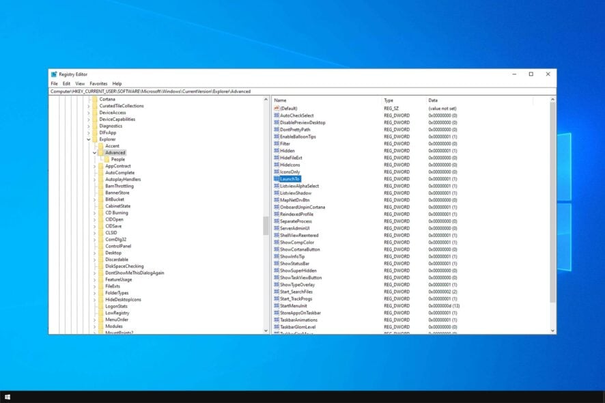Select the HideDesktopIcons key
This screenshot has width=605, height=403.
point(123,300)
